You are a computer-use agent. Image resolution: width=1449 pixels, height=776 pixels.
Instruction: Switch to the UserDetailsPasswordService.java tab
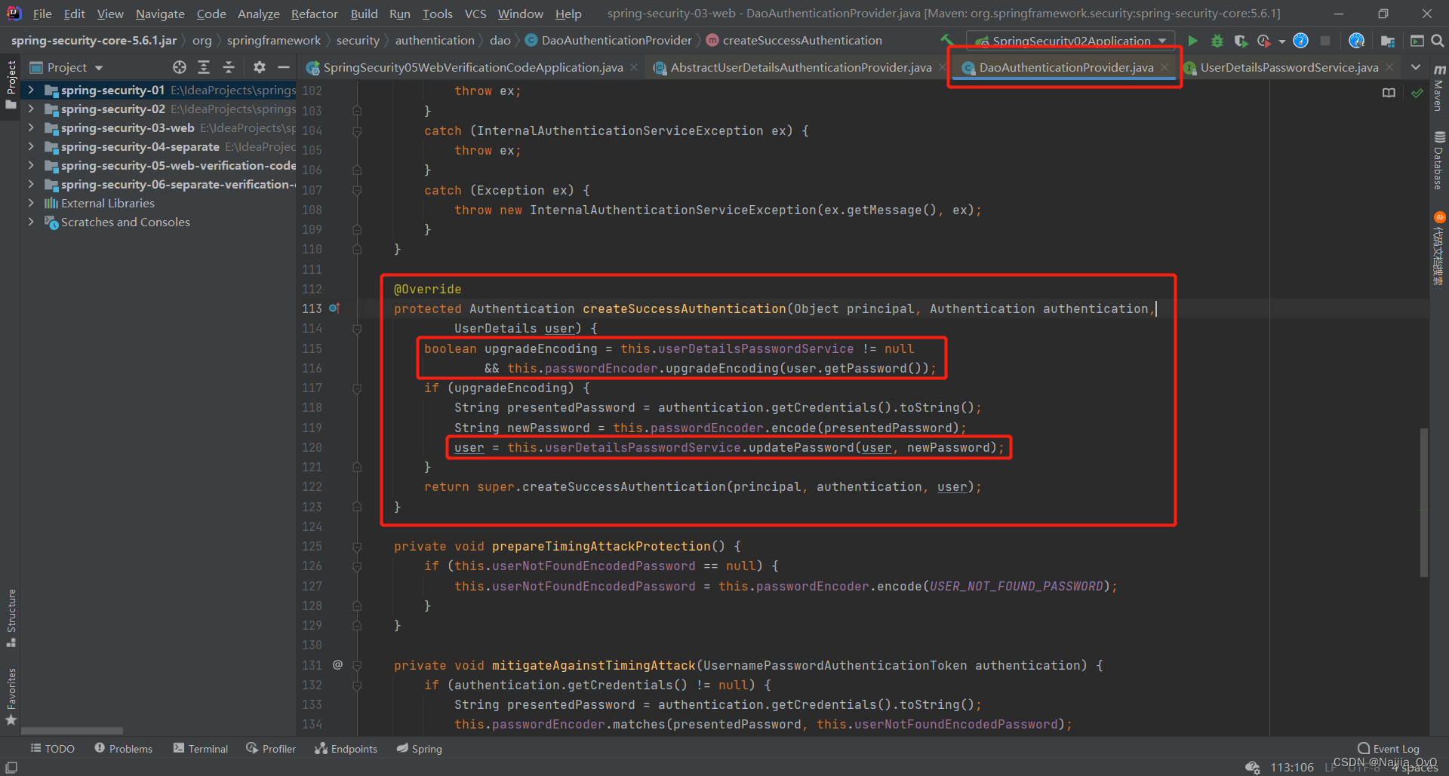pyautogui.click(x=1288, y=68)
